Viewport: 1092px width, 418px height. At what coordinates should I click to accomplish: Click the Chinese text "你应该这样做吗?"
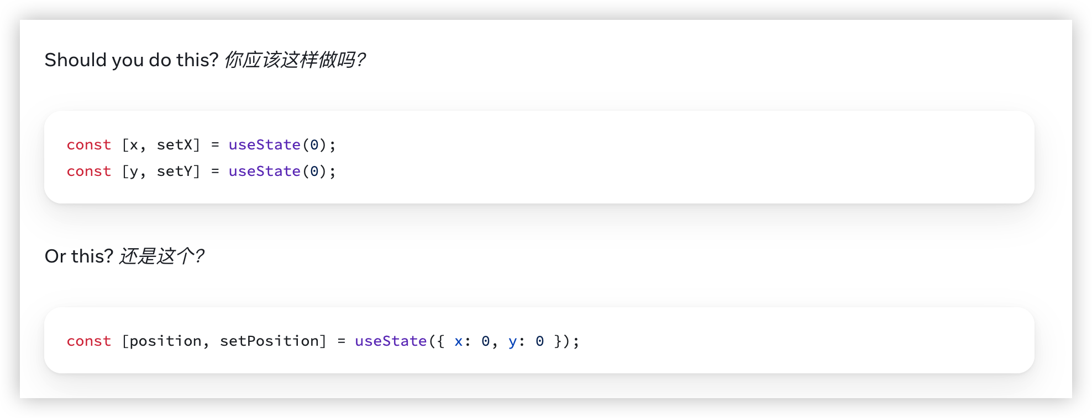tap(295, 60)
